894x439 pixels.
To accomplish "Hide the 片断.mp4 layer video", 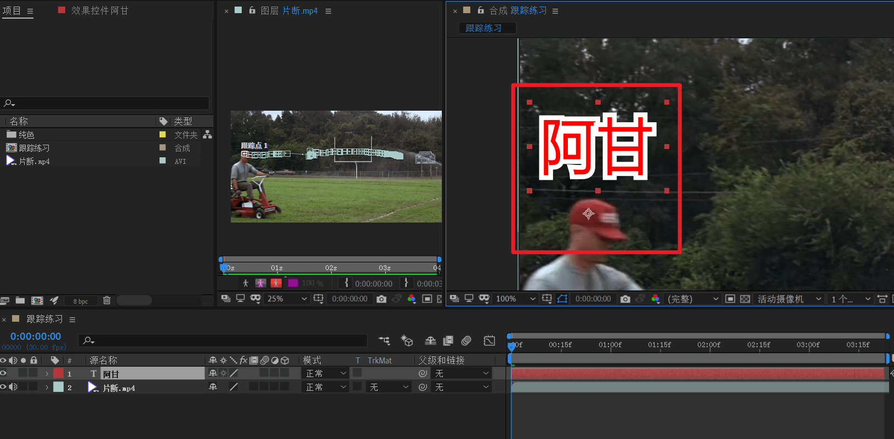I will tap(3, 387).
